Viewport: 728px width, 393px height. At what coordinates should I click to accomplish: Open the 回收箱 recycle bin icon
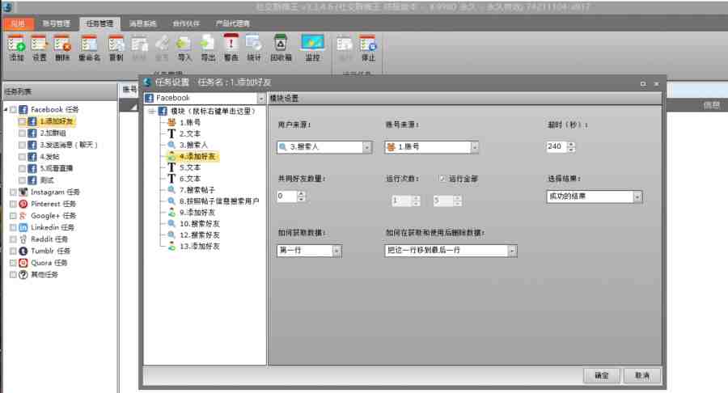280,47
